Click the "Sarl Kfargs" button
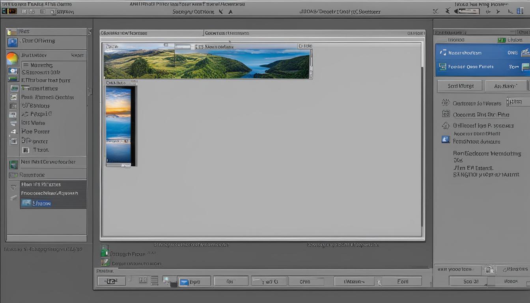Image resolution: width=530 pixels, height=303 pixels. tap(460, 86)
